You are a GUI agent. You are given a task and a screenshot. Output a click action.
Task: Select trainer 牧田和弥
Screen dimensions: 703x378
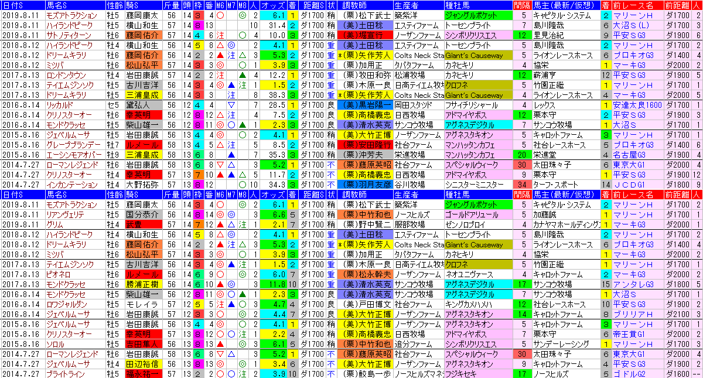366,75
